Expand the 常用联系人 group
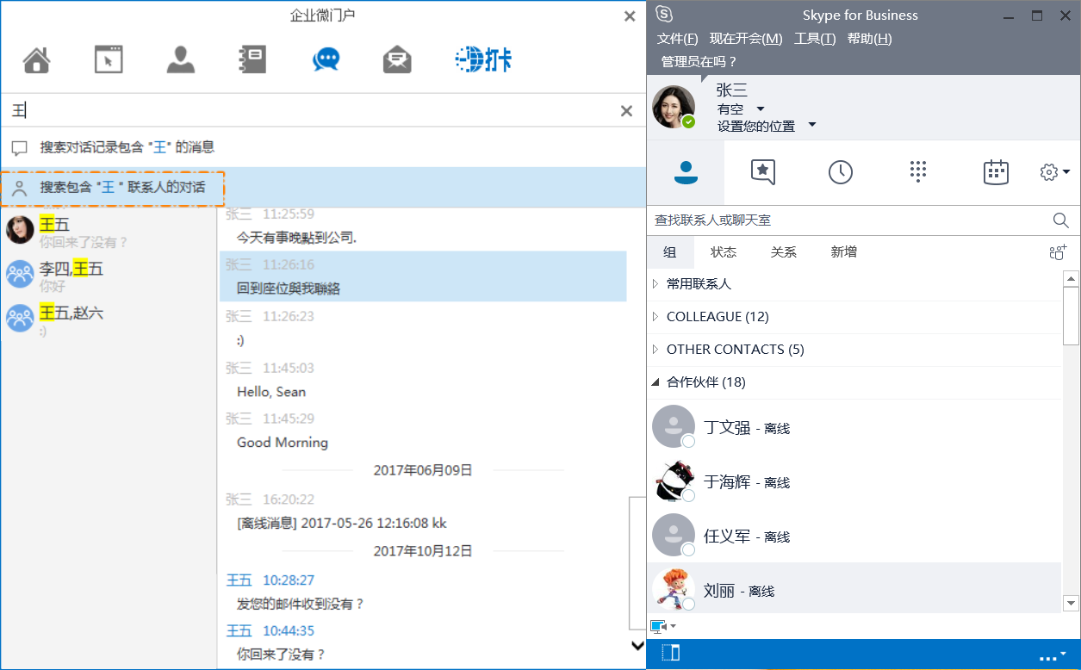The height and width of the screenshot is (670, 1081). coord(655,284)
